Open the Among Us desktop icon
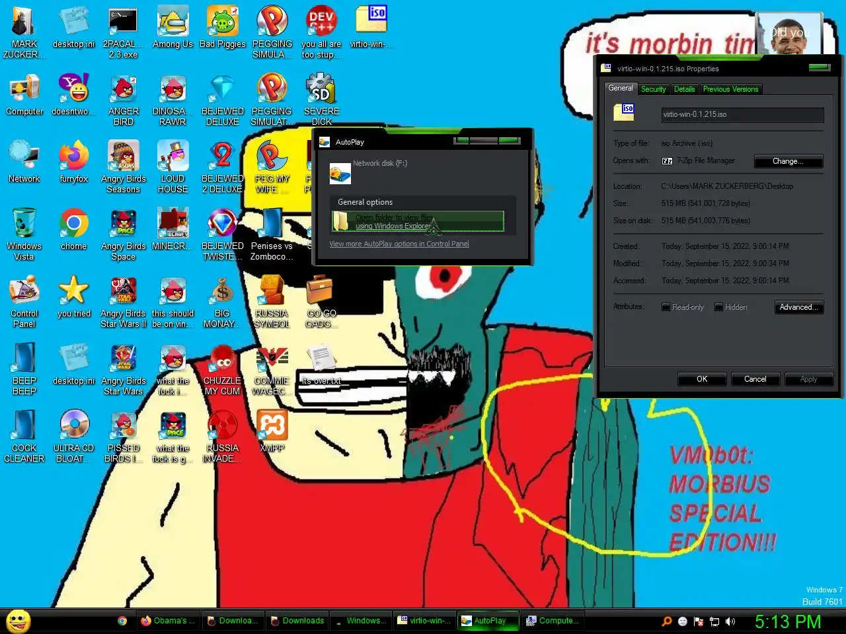The image size is (846, 634). [x=173, y=28]
